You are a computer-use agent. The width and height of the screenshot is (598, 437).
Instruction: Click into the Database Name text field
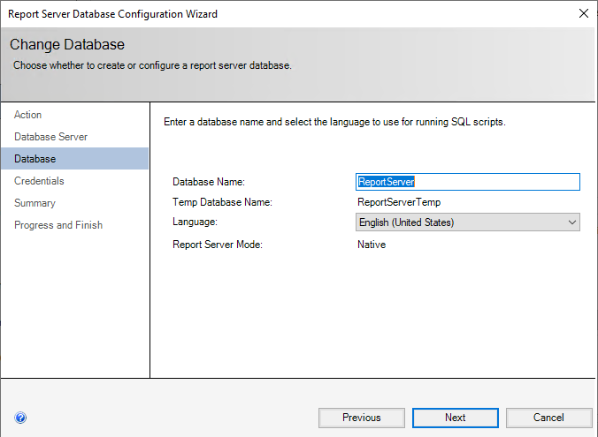tap(467, 182)
